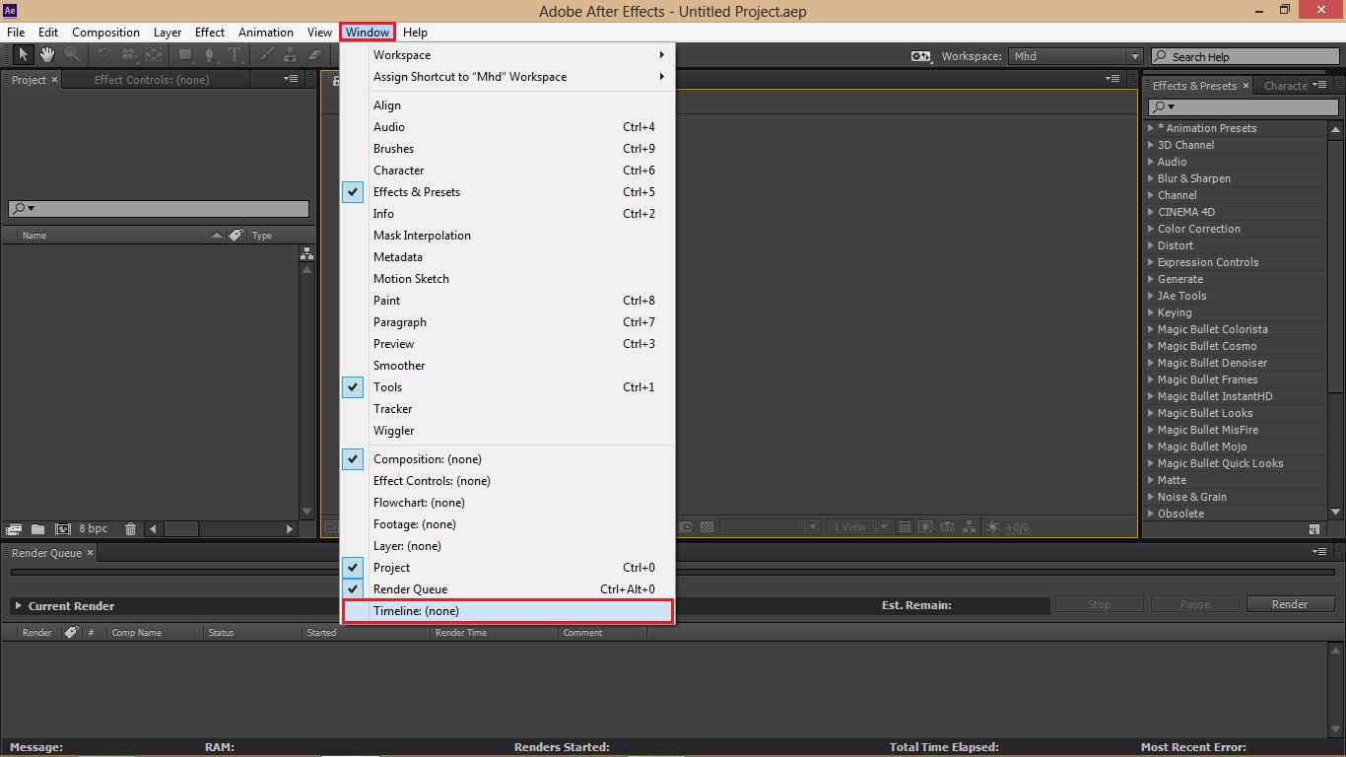Viewport: 1346px width, 757px height.
Task: Select the Selection arrow tool
Action: tap(23, 55)
